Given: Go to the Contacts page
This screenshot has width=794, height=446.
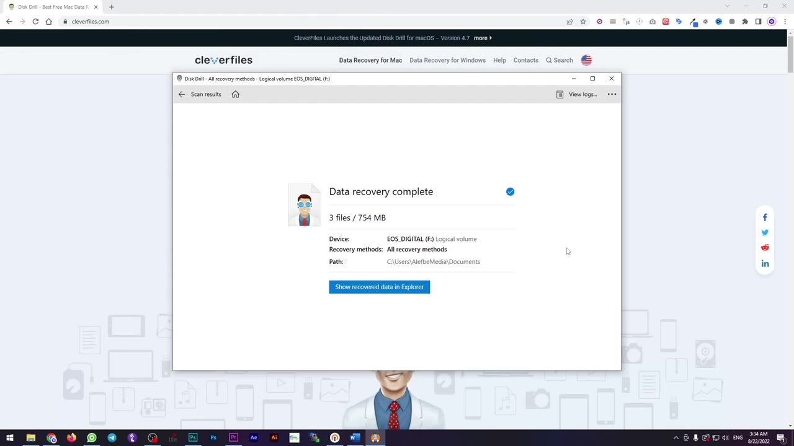Looking at the screenshot, I should (525, 60).
